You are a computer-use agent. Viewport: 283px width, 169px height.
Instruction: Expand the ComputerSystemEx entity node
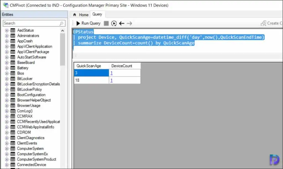[x=7, y=154]
